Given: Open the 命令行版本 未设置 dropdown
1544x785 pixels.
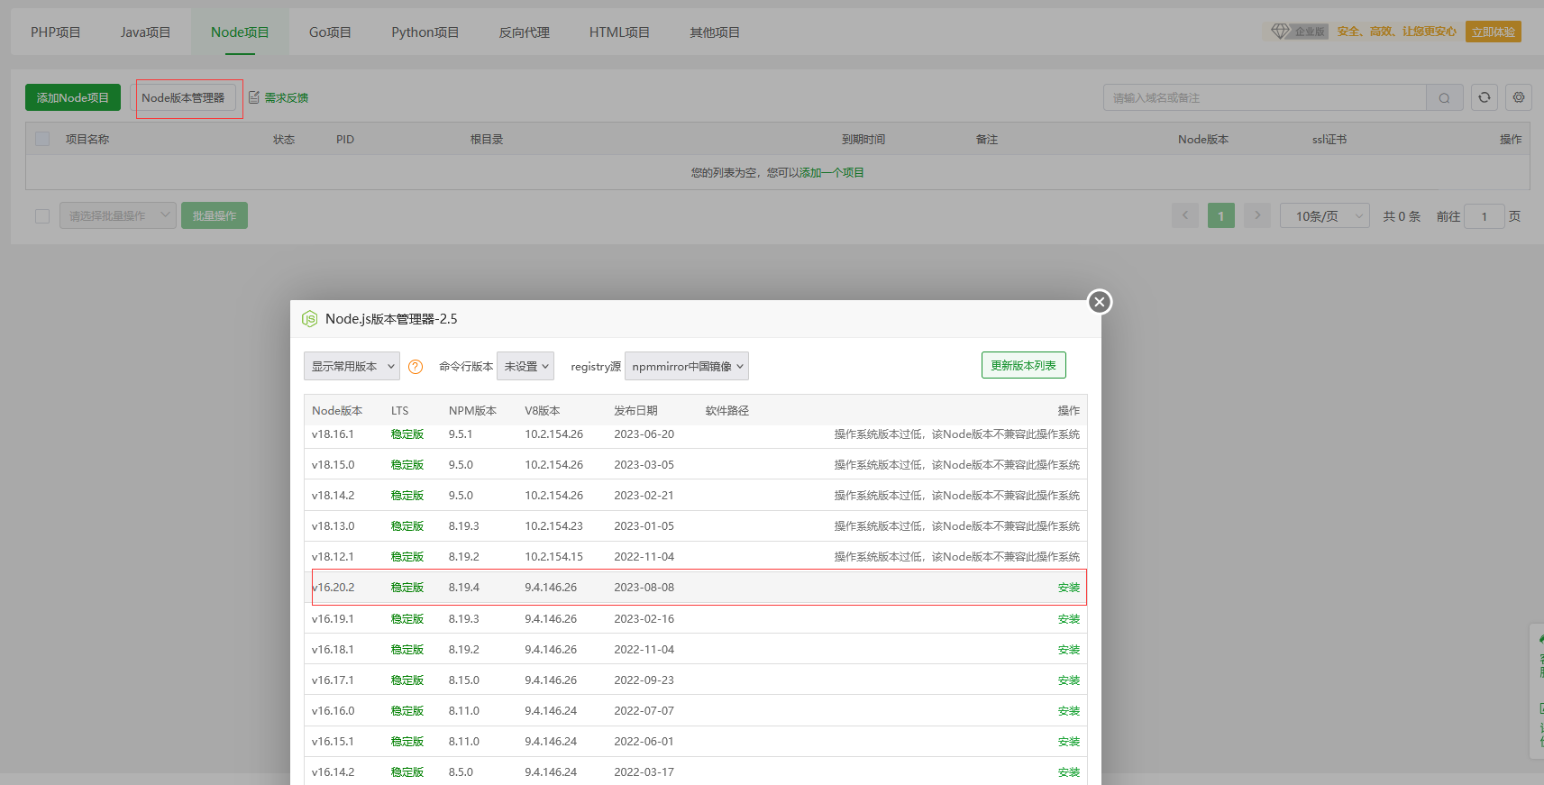Looking at the screenshot, I should [525, 366].
